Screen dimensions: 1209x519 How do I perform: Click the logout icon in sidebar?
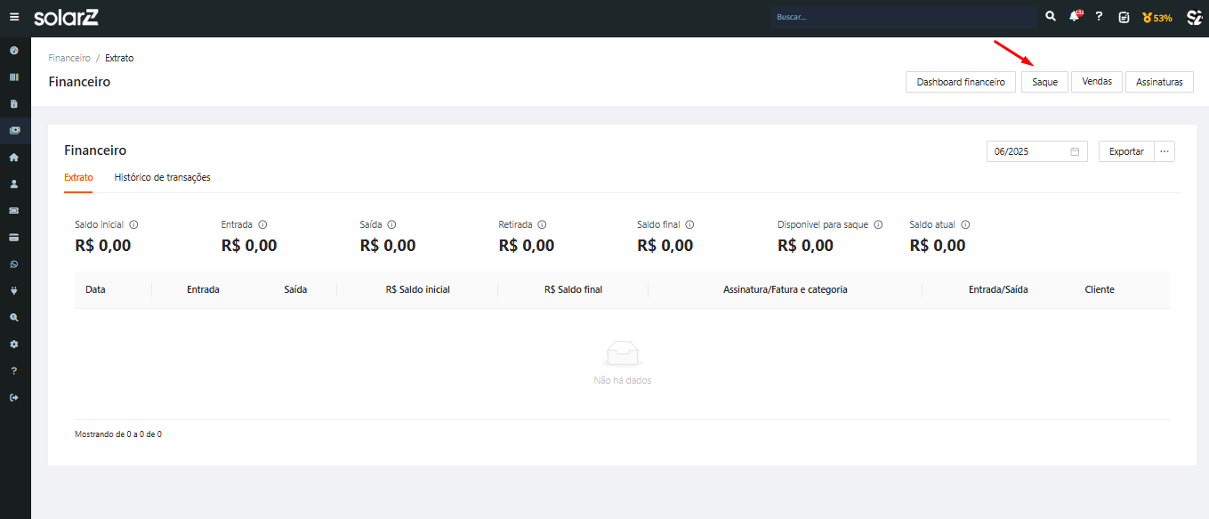pos(14,397)
